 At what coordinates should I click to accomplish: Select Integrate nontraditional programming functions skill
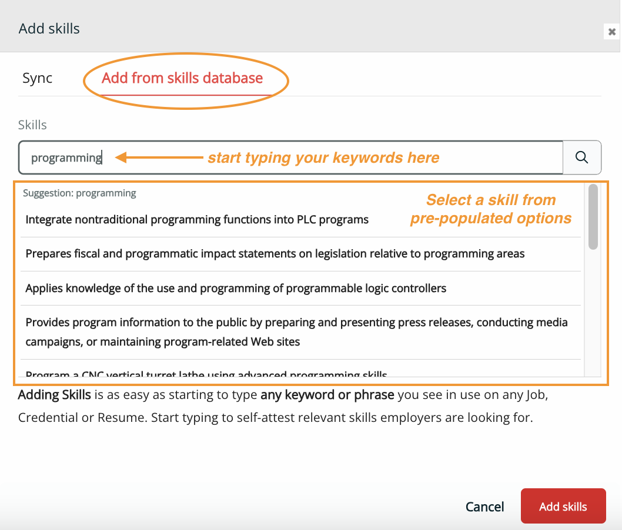tap(197, 220)
